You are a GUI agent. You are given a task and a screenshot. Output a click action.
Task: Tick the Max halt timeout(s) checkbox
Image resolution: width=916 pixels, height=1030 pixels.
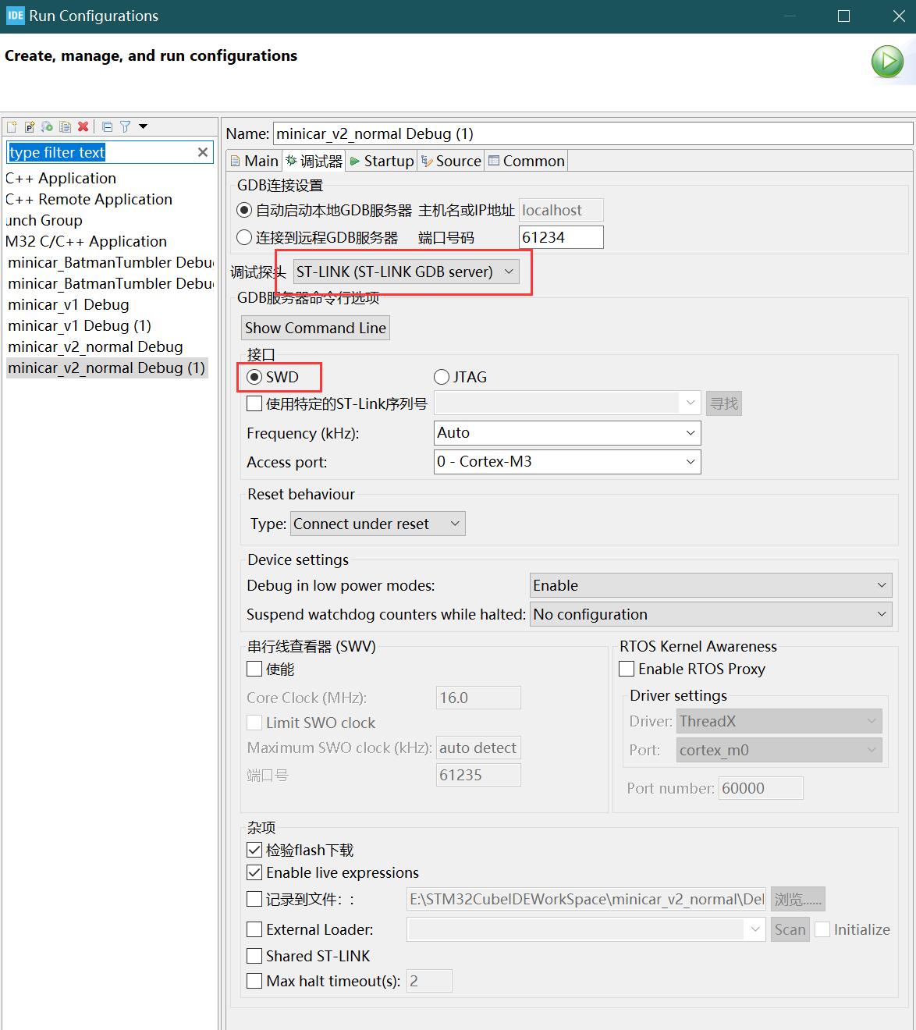click(x=254, y=981)
